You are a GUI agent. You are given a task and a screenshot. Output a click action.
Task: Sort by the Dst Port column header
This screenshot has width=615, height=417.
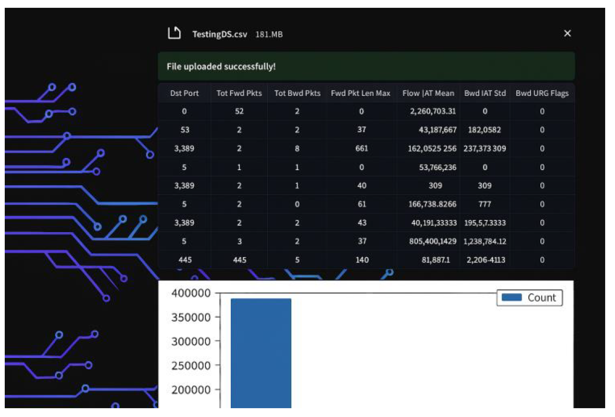tap(184, 93)
